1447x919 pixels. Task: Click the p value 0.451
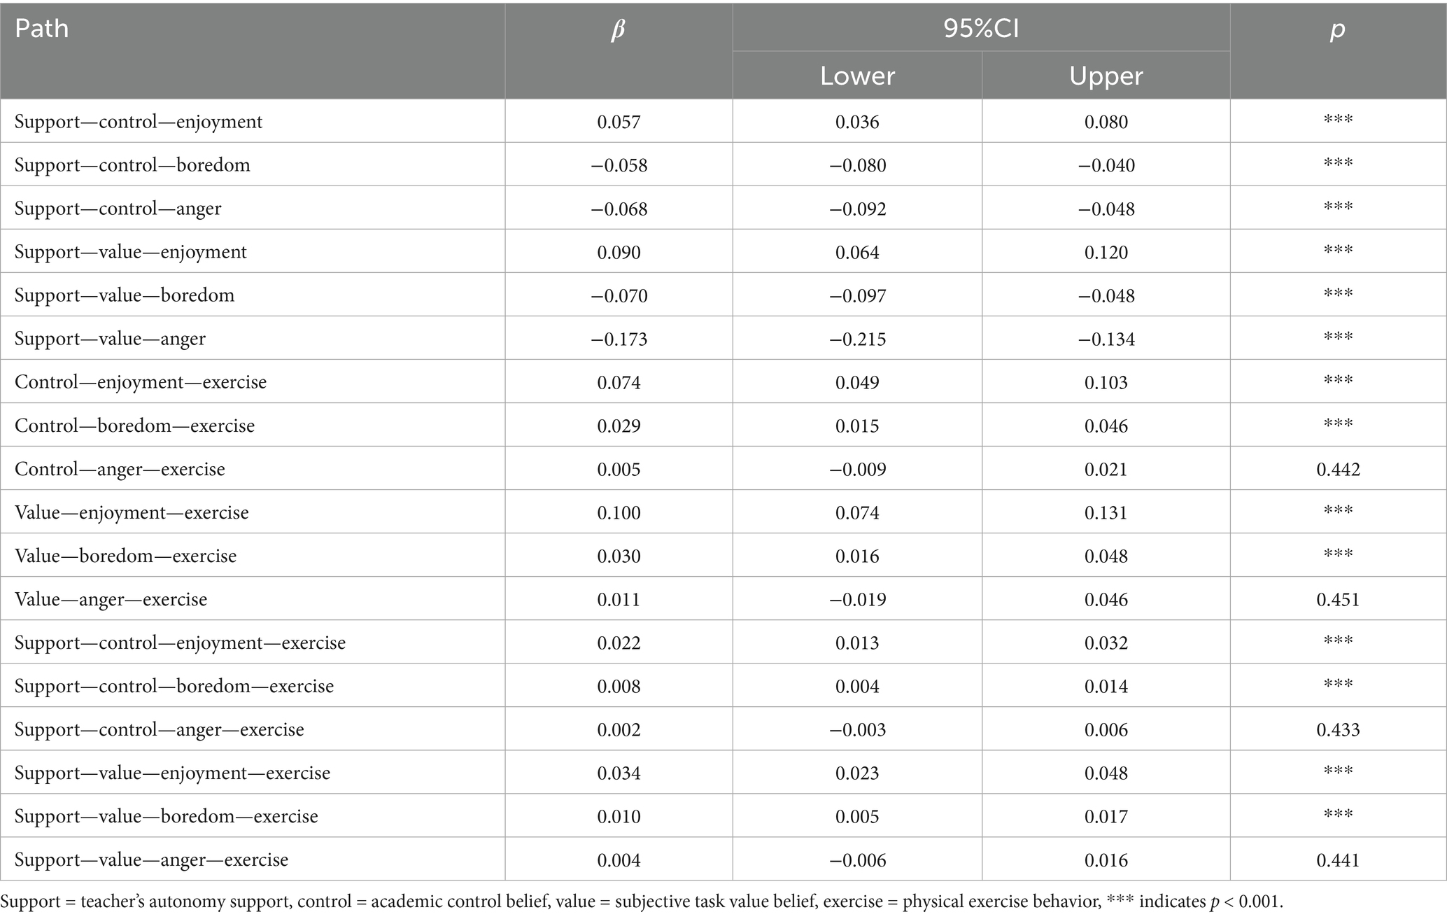click(x=1338, y=599)
